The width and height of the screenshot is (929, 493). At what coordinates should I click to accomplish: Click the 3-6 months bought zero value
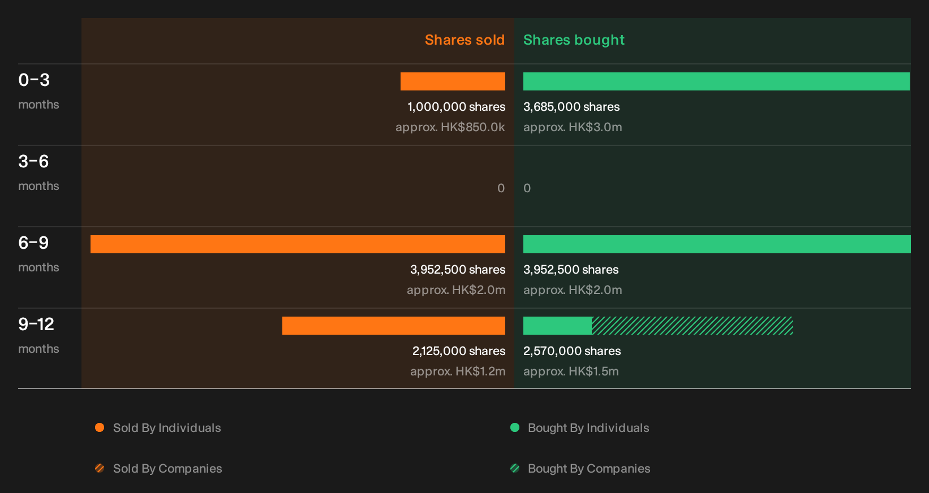(527, 188)
